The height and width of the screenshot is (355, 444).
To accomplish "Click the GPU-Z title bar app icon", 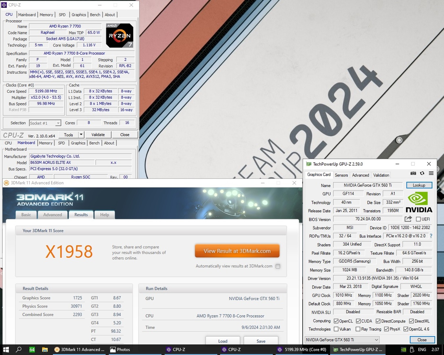I will click(x=308, y=164).
